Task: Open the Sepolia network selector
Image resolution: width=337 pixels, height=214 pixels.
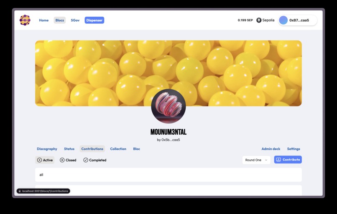Action: click(x=266, y=20)
